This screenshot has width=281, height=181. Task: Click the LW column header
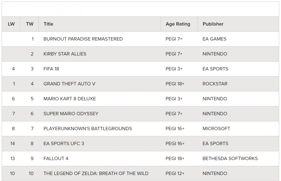pyautogui.click(x=11, y=24)
